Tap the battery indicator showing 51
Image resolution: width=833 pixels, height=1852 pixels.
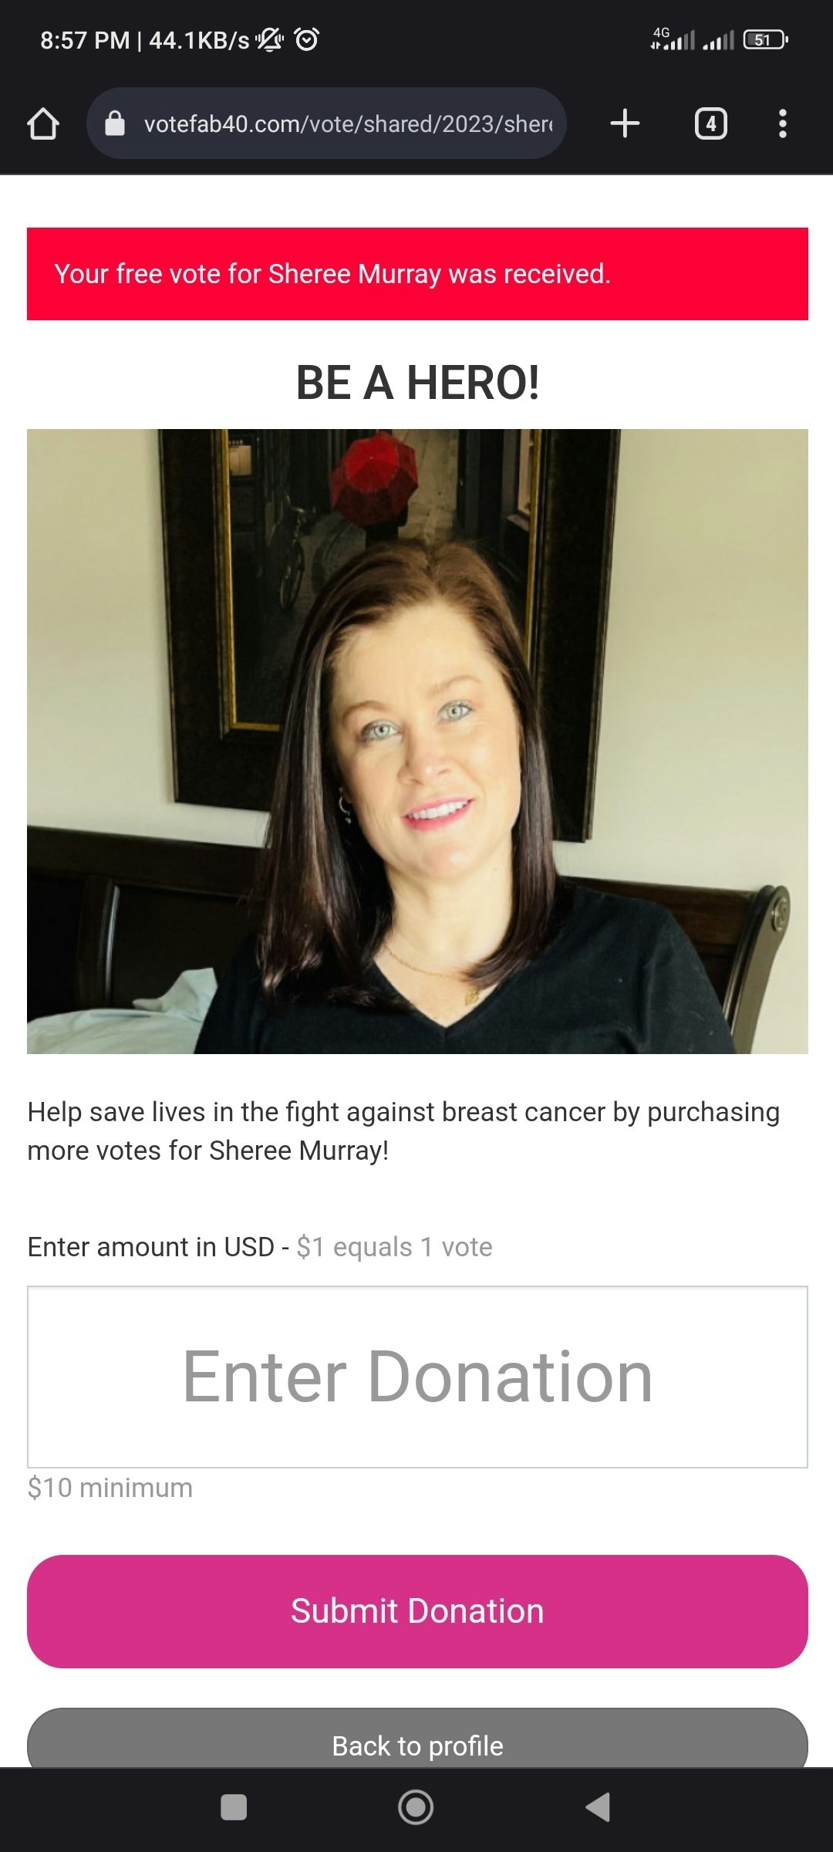point(765,40)
